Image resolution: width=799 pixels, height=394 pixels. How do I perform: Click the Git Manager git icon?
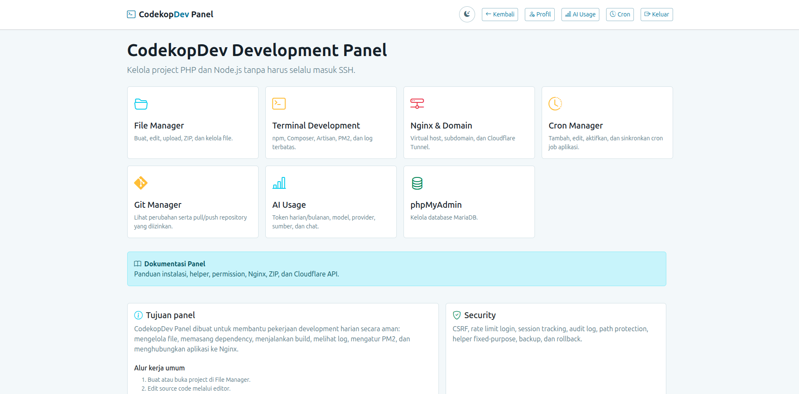tap(141, 183)
